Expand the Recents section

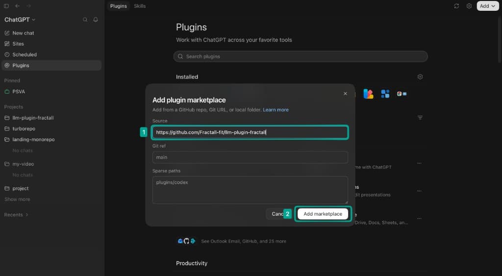pos(16,215)
